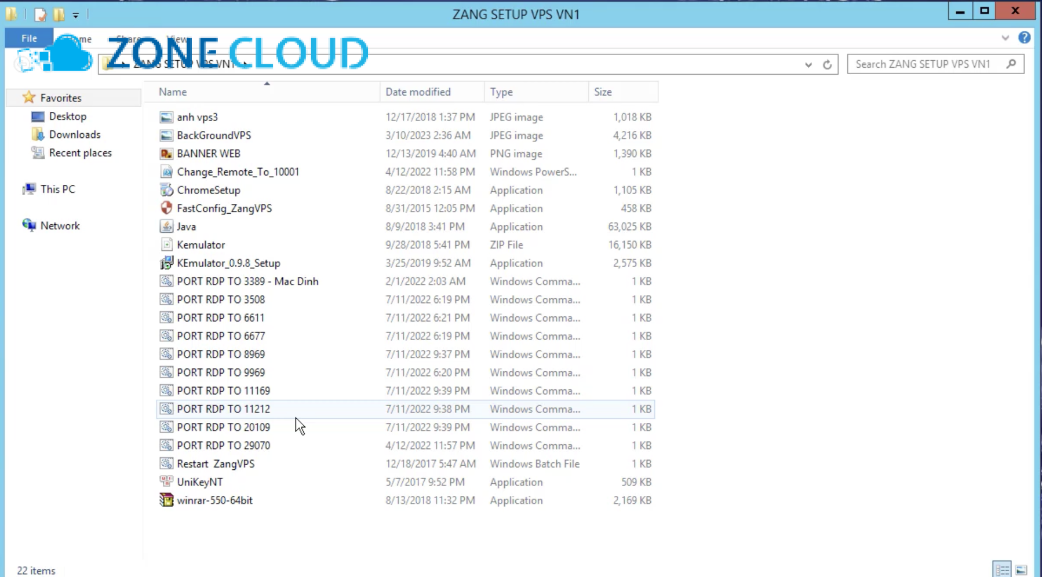Open Favorites in navigation pane
Viewport: 1042px width, 577px height.
click(60, 98)
